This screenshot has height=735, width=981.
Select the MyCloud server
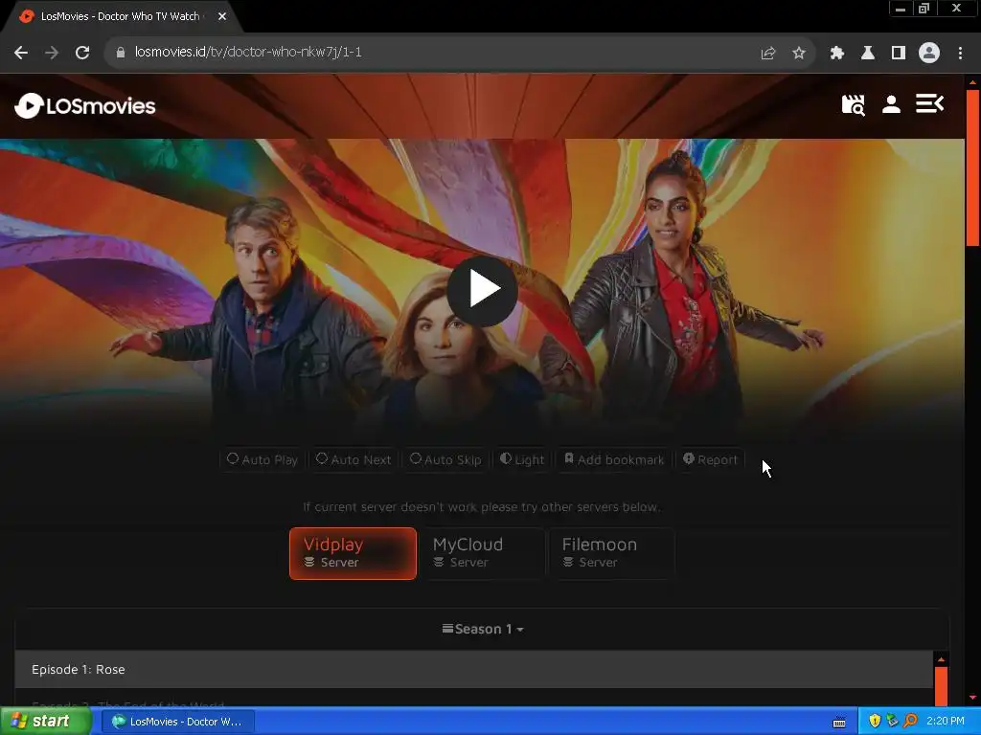pyautogui.click(x=483, y=553)
